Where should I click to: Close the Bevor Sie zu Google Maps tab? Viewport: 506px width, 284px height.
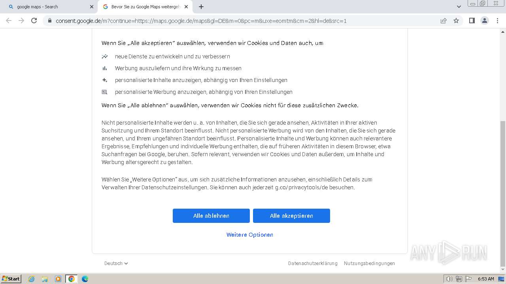pyautogui.click(x=186, y=7)
